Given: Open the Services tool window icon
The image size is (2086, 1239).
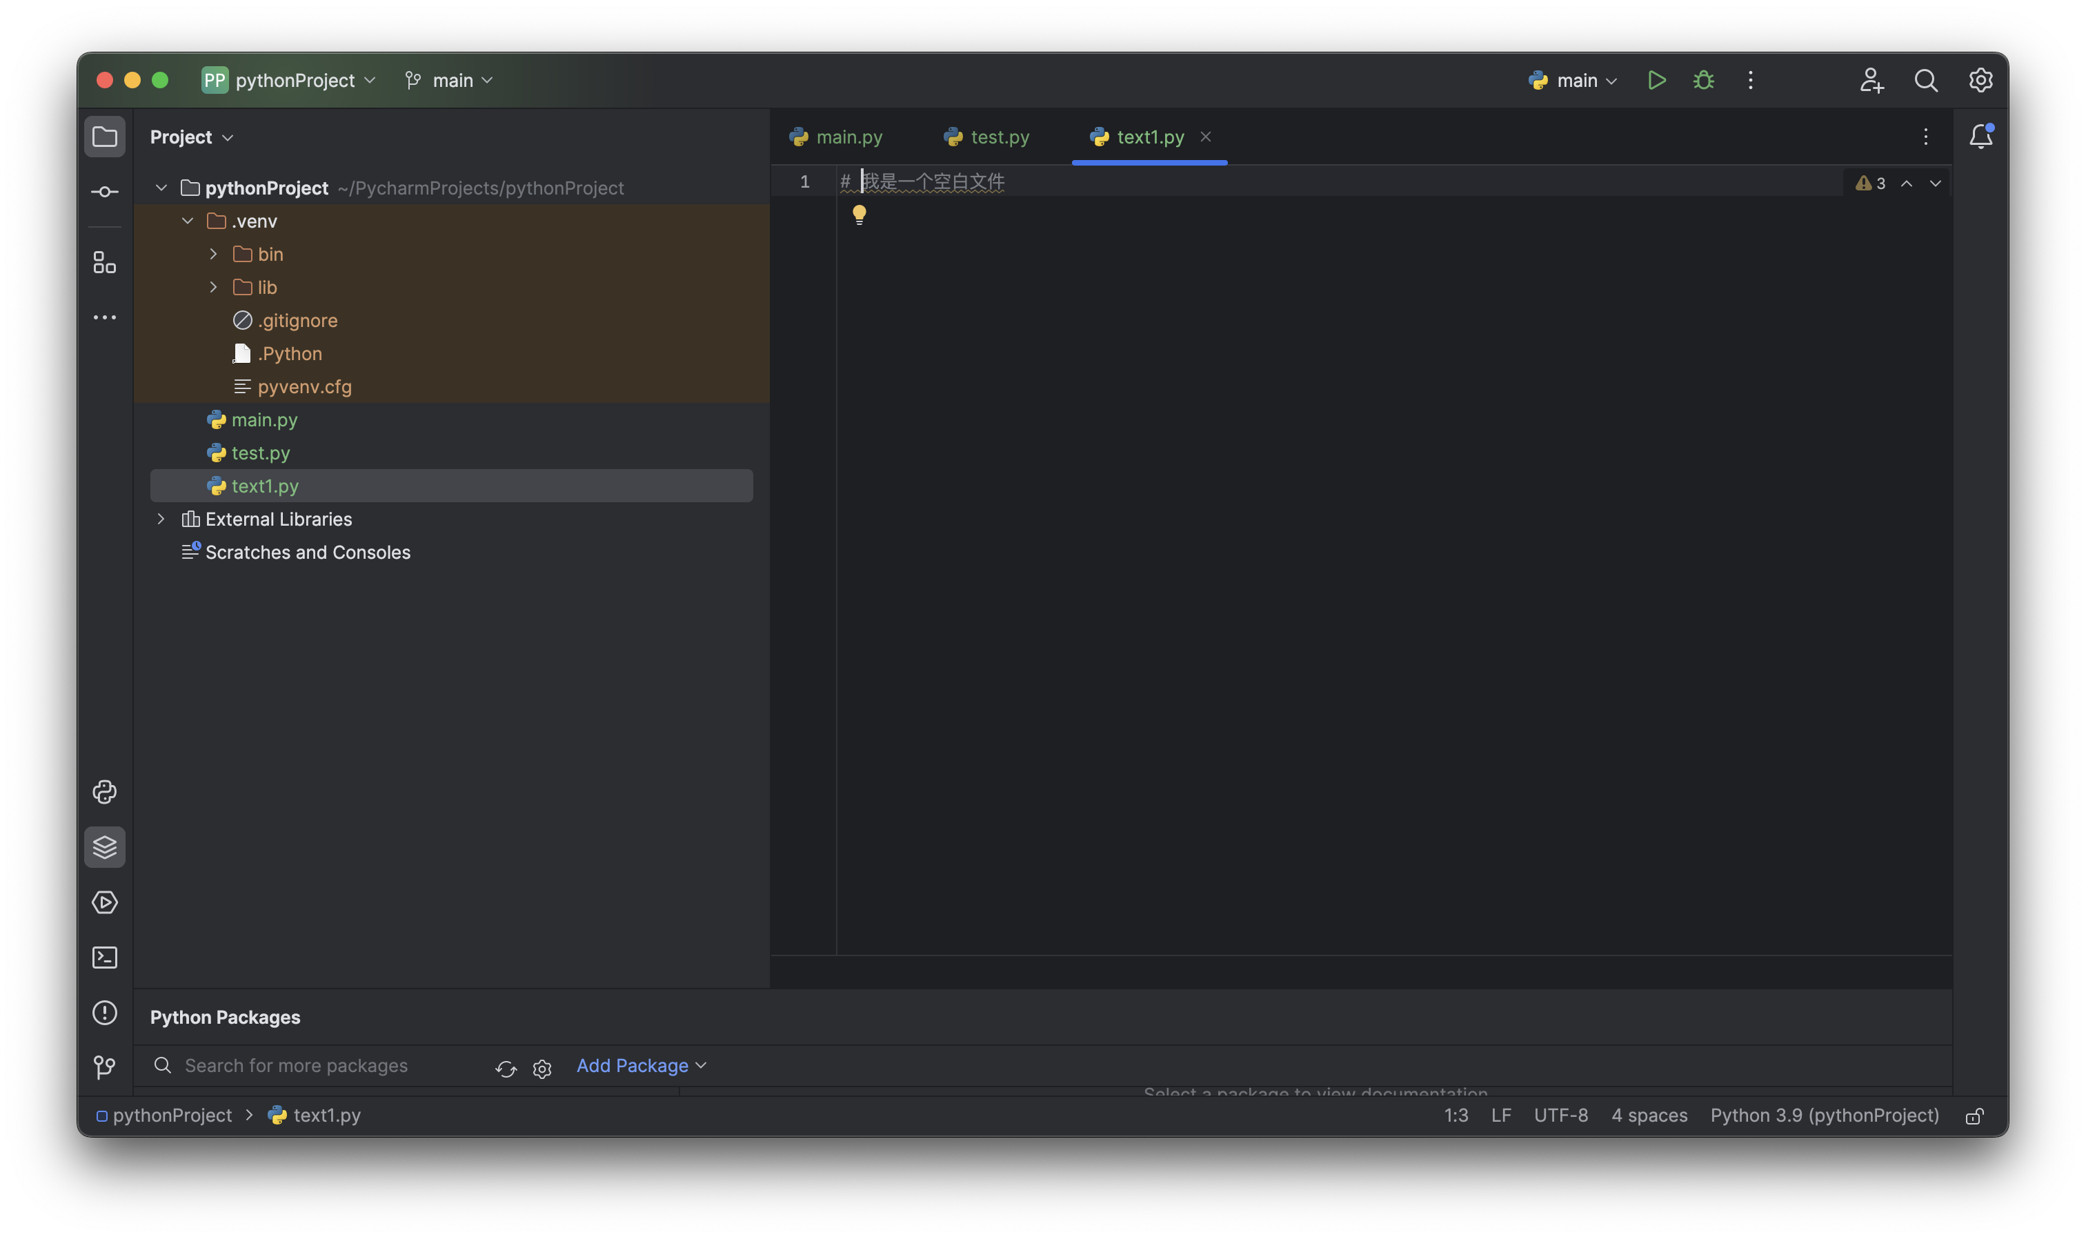Looking at the screenshot, I should (104, 902).
